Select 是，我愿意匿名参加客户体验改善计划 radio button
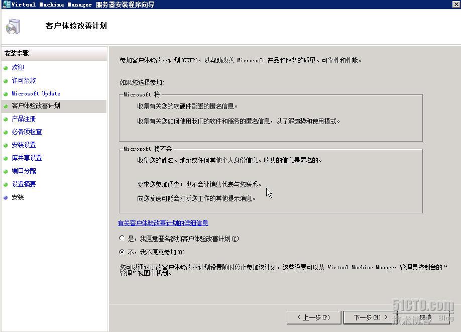 122,238
